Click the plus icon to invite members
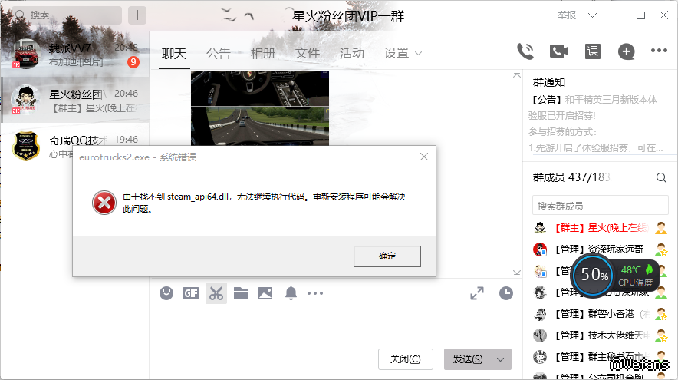678x380 pixels. pyautogui.click(x=626, y=51)
